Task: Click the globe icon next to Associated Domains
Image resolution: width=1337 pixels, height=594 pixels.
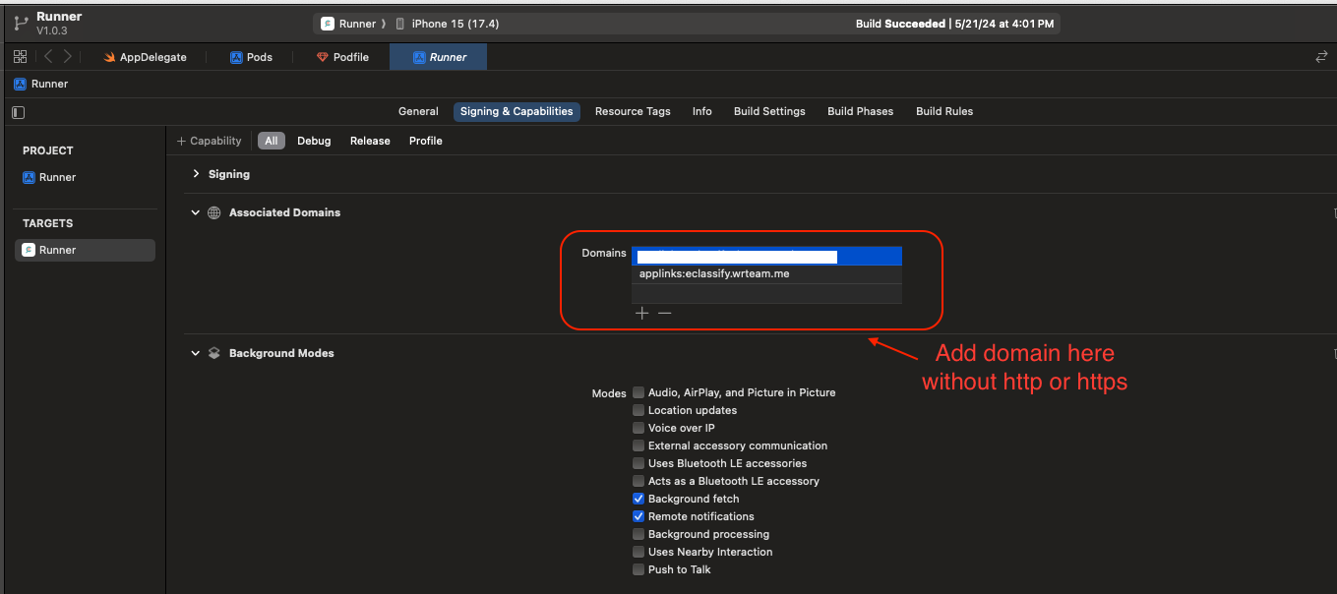Action: coord(213,212)
